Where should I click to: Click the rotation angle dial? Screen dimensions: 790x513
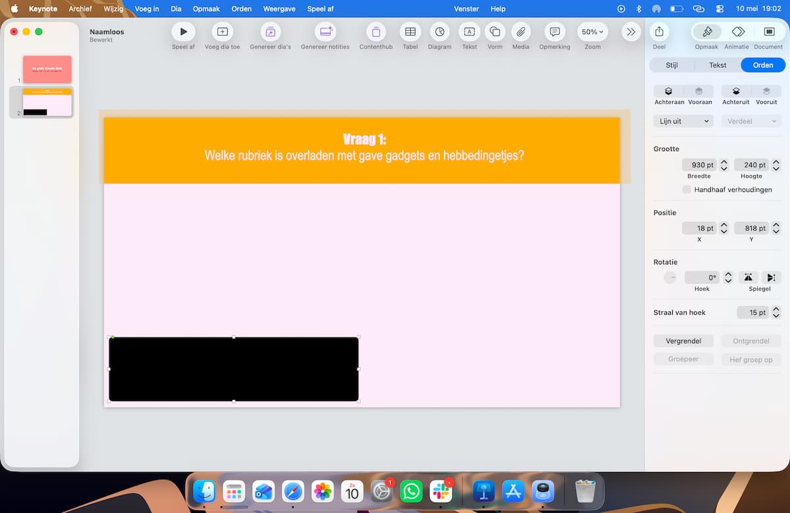pyautogui.click(x=670, y=278)
